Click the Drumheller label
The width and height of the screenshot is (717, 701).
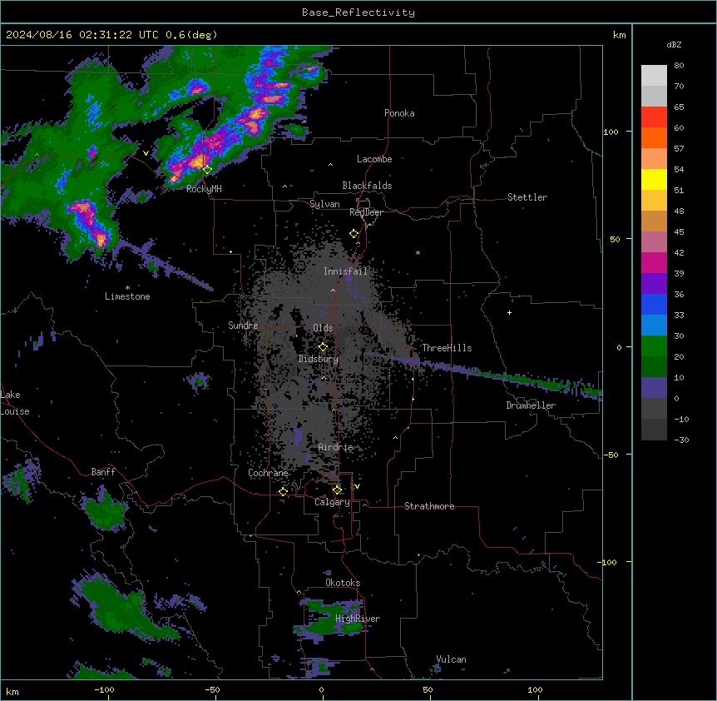pyautogui.click(x=531, y=405)
